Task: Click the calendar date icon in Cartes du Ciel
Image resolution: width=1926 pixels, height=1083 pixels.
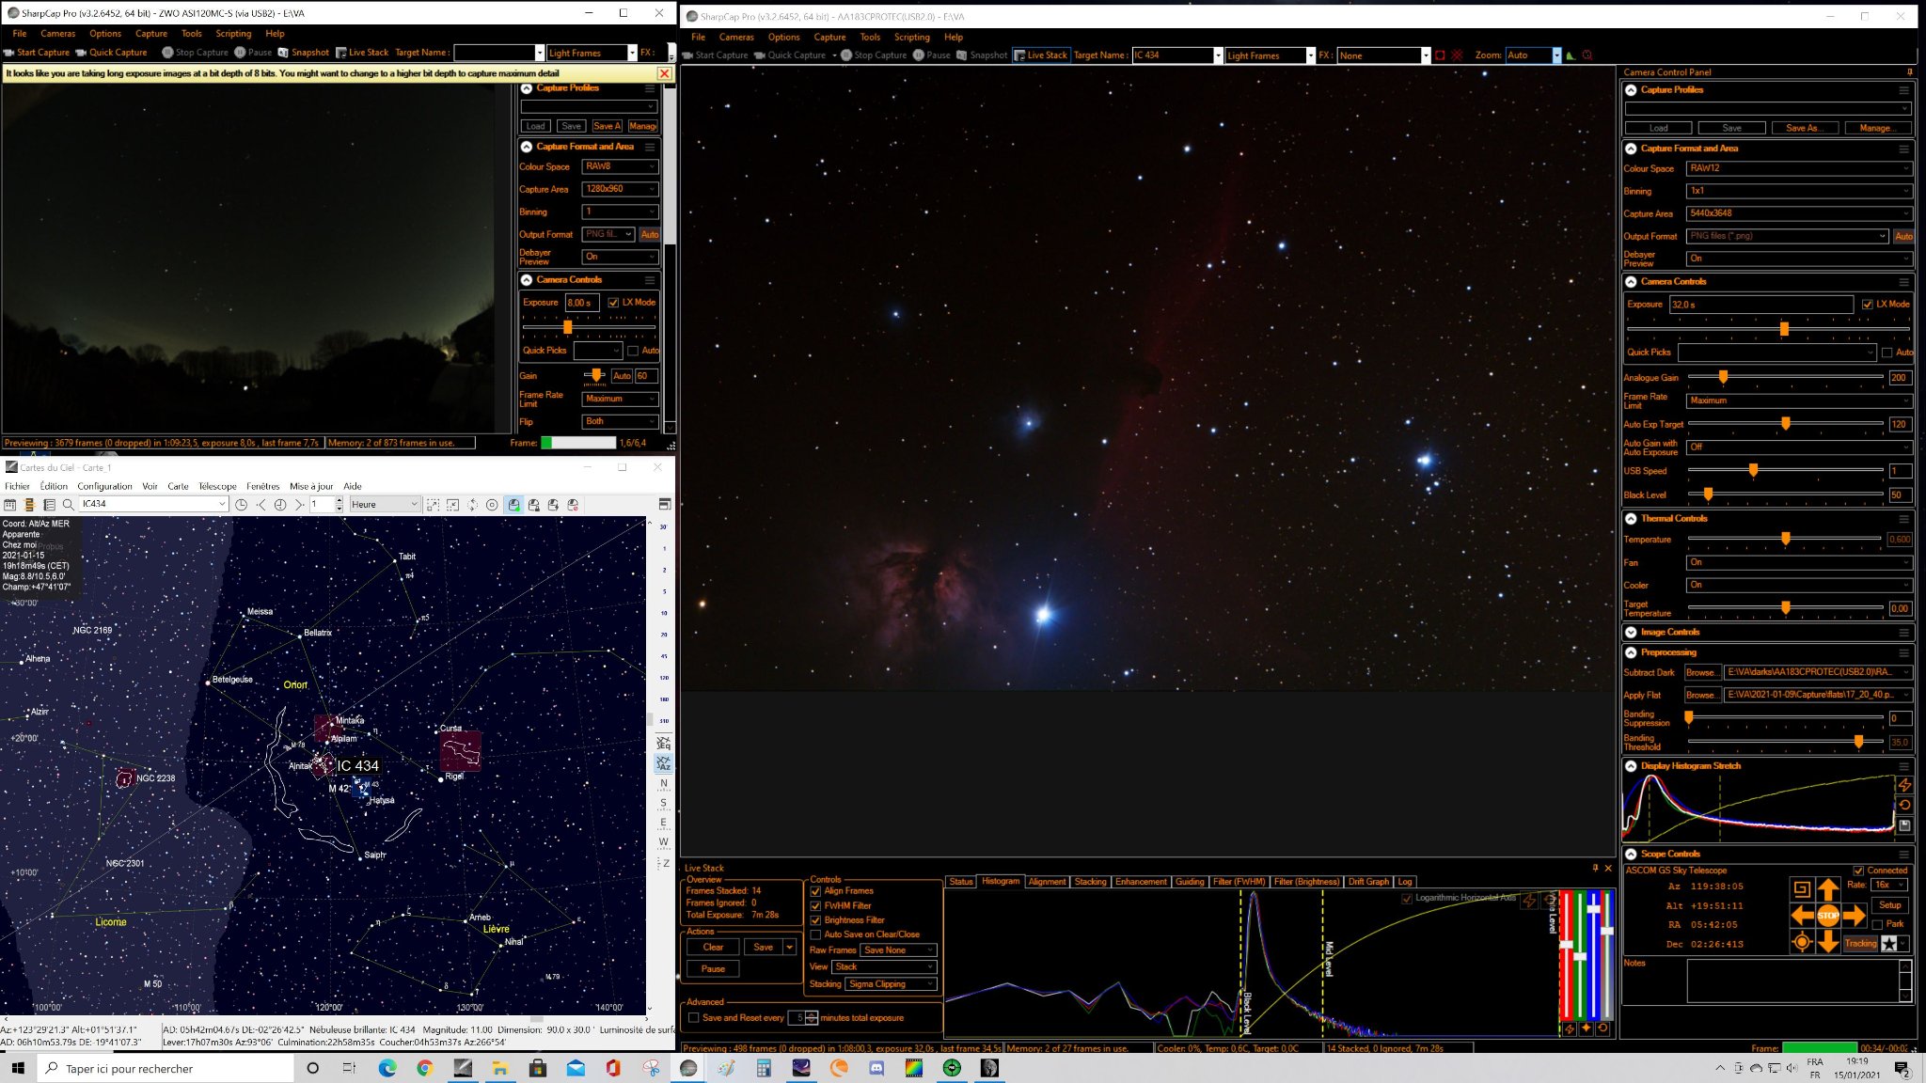Action: point(10,505)
